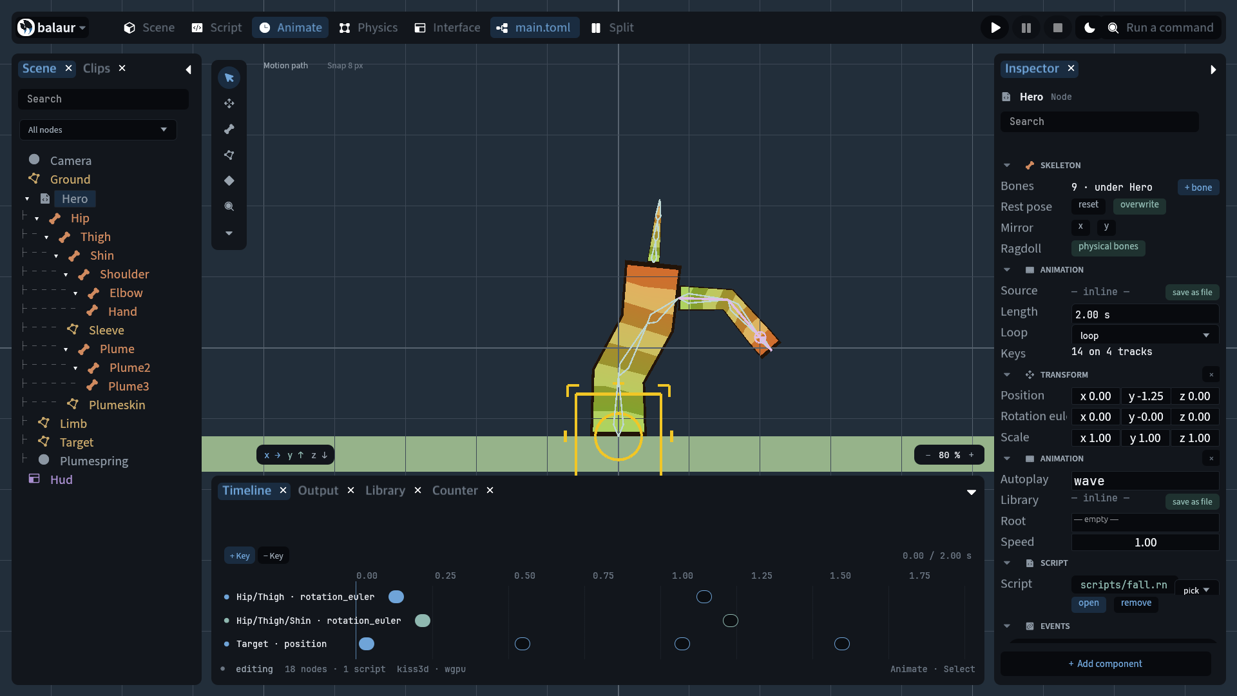The width and height of the screenshot is (1237, 696).
Task: Open the Output tab
Action: pos(318,490)
